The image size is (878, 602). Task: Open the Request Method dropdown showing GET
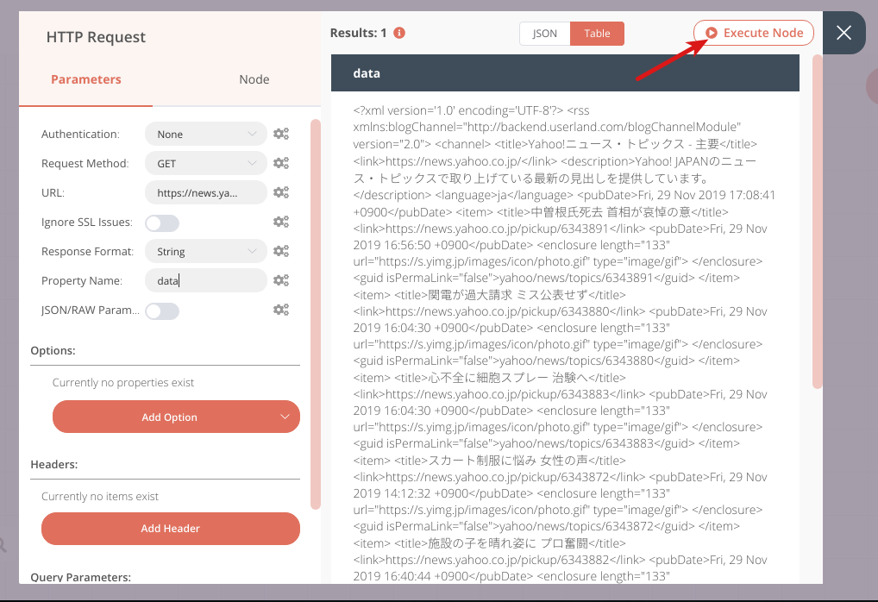(x=205, y=163)
